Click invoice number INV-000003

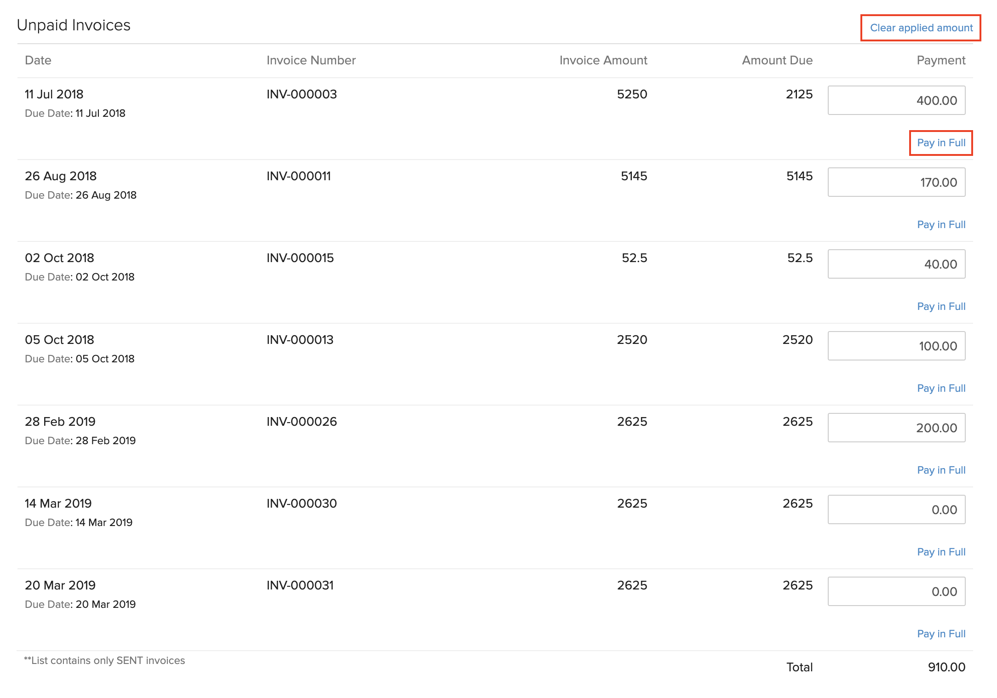(302, 94)
